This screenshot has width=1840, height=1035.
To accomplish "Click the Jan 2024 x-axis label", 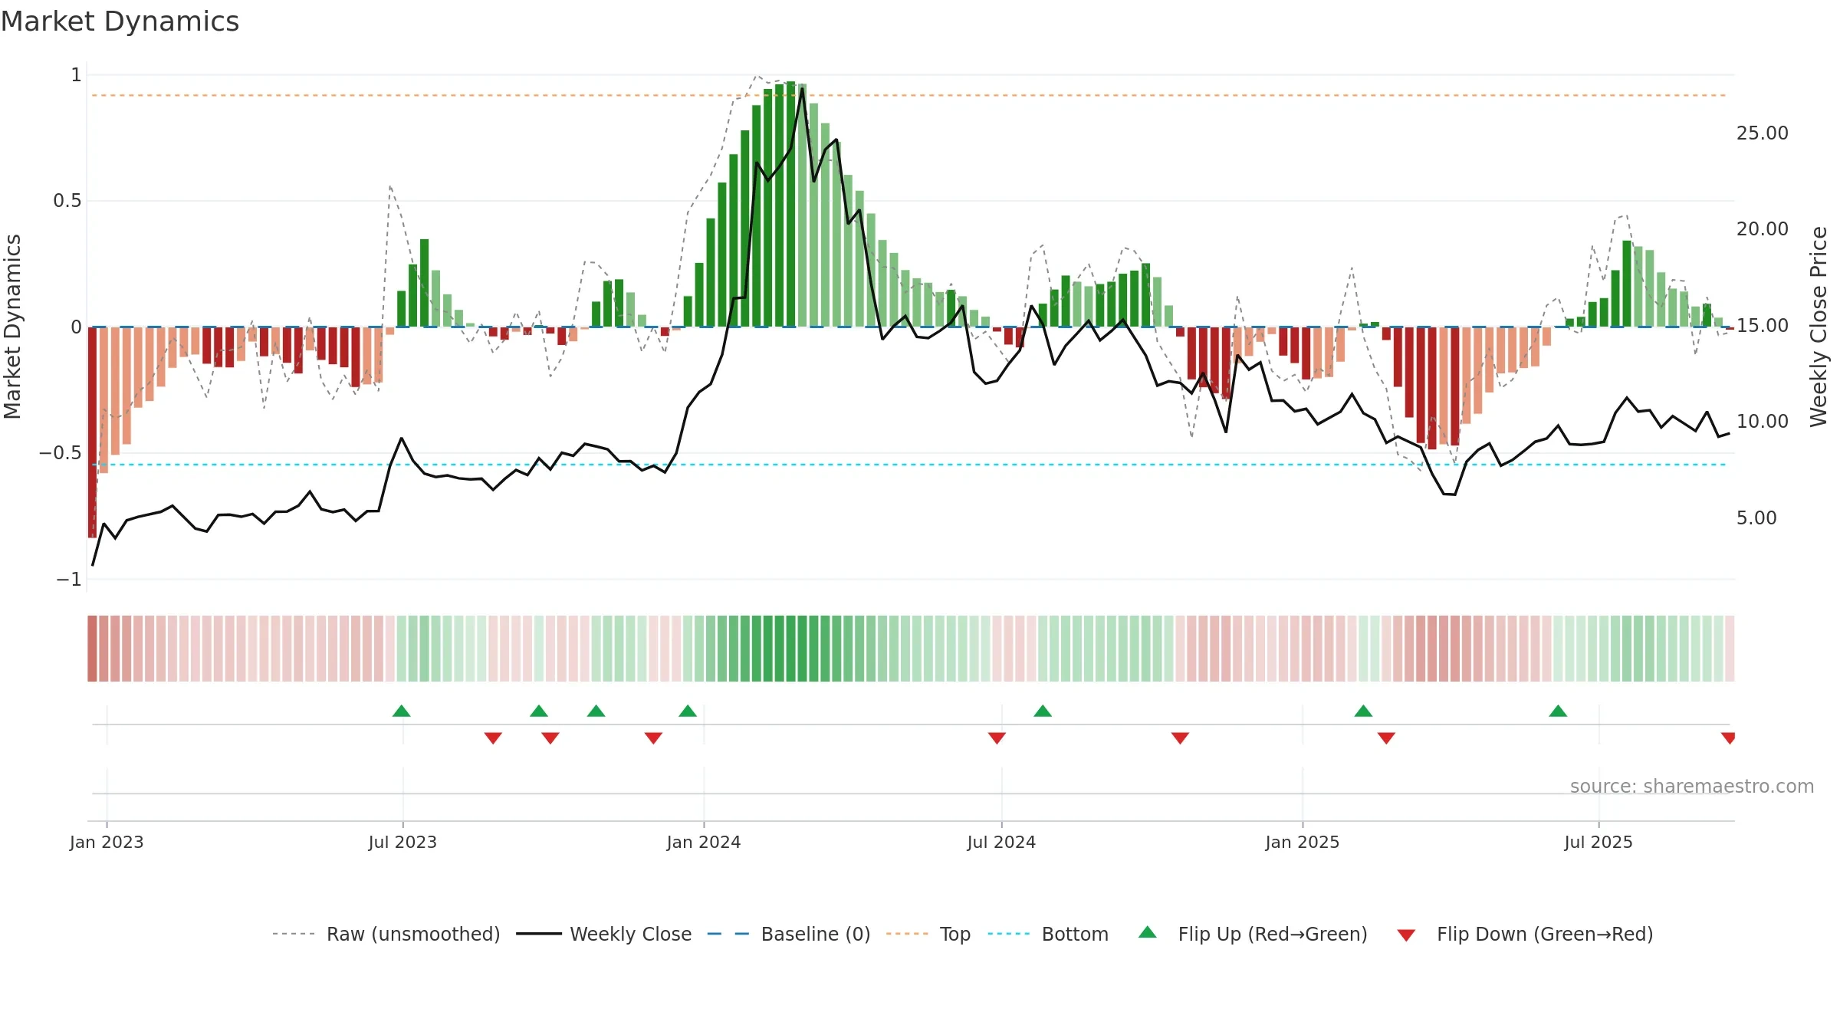I will pyautogui.click(x=704, y=842).
